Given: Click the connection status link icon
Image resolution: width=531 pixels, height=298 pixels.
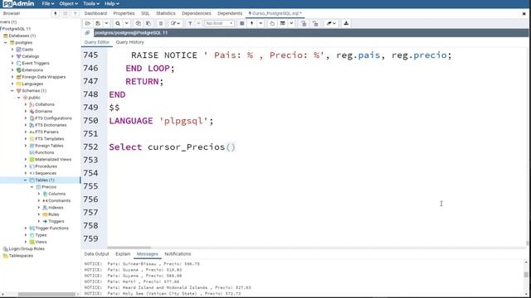Looking at the screenshot, I should pos(87,33).
